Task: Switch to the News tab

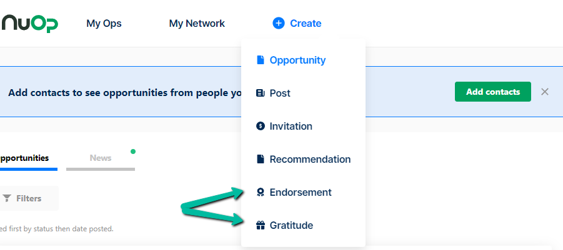Action: 101,158
